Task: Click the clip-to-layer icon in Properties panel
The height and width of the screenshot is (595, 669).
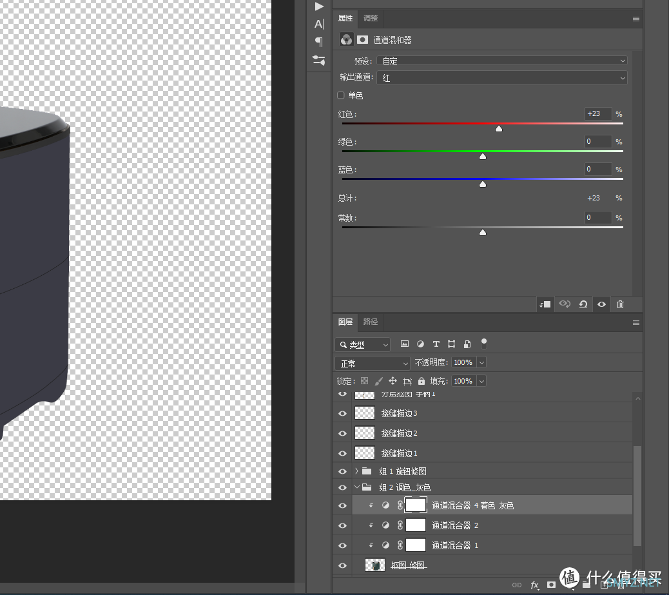Action: click(545, 304)
